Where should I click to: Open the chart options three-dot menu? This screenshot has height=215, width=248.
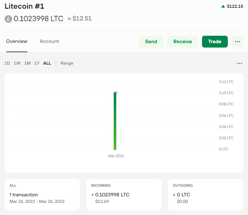click(239, 63)
